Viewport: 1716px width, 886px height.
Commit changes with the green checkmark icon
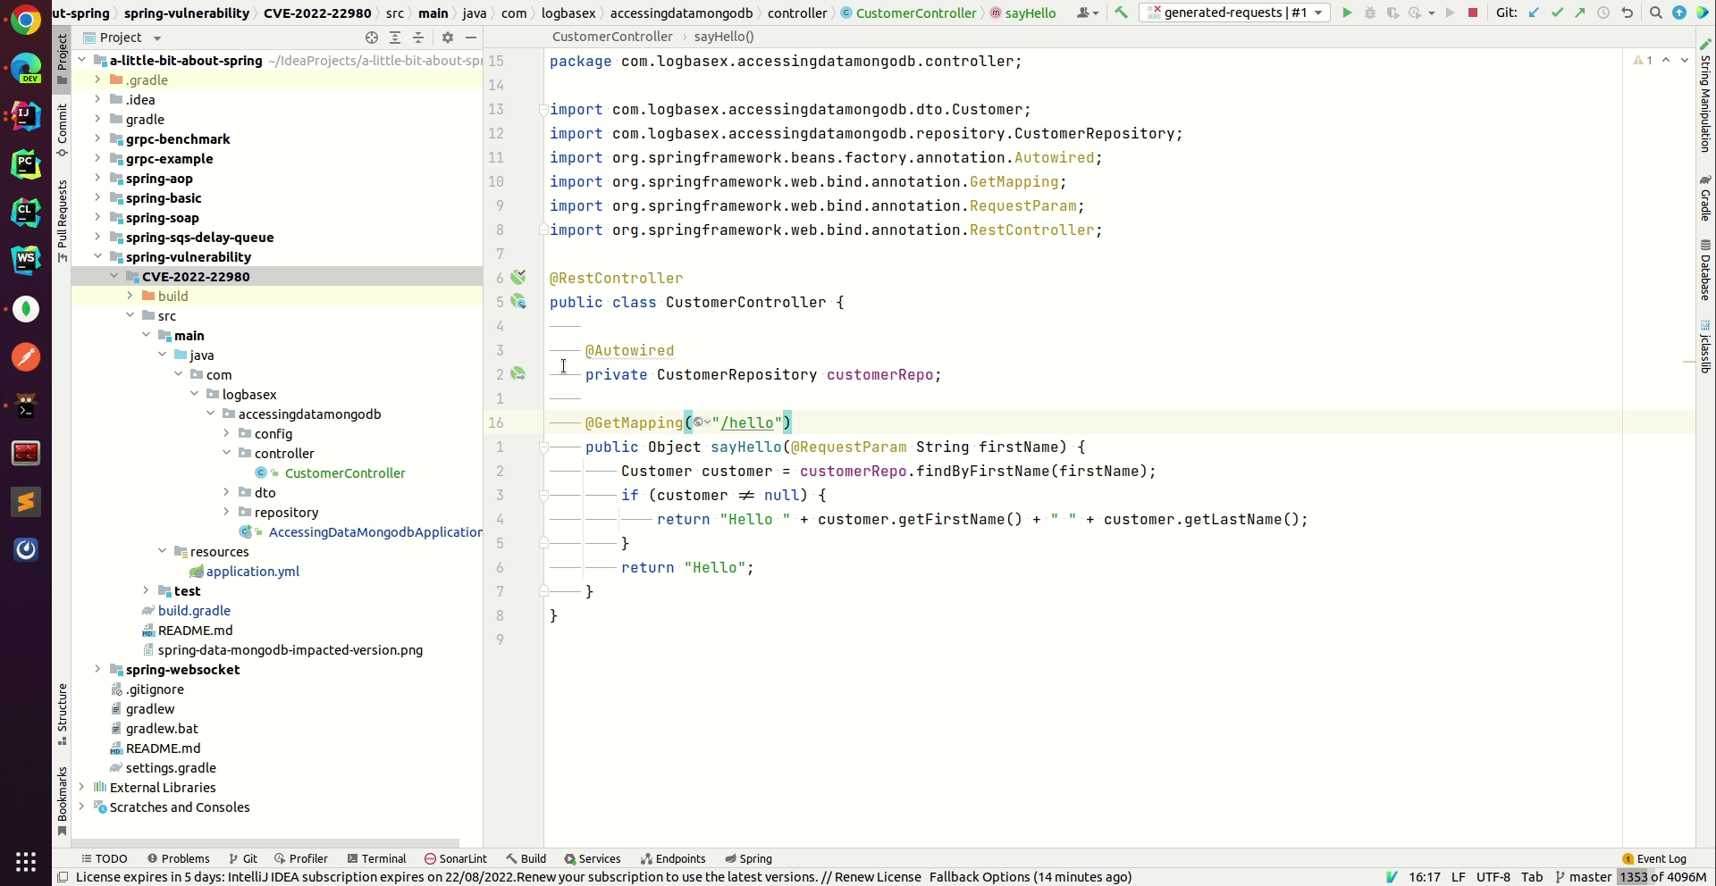1559,13
